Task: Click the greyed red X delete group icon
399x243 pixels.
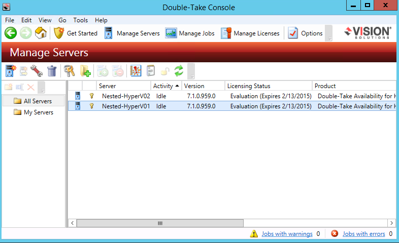Action: (31, 87)
